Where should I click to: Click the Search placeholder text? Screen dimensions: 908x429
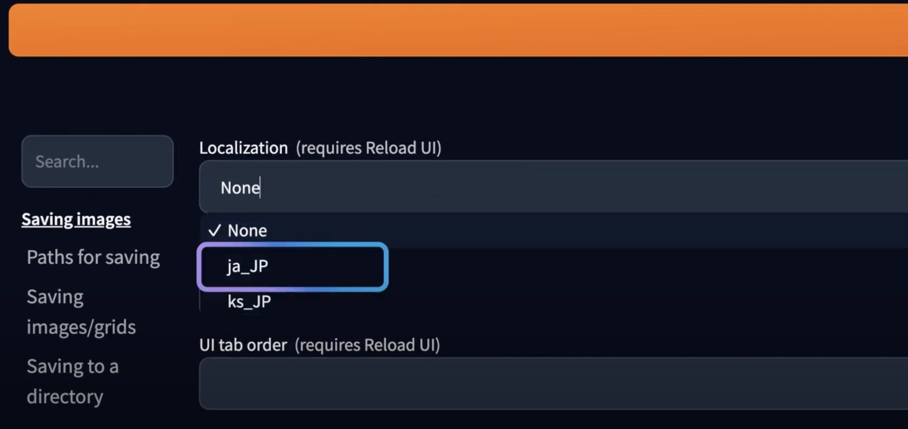pos(67,162)
